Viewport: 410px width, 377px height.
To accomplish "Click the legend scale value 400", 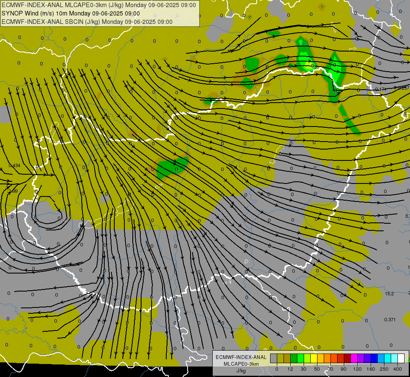I will click(397, 369).
